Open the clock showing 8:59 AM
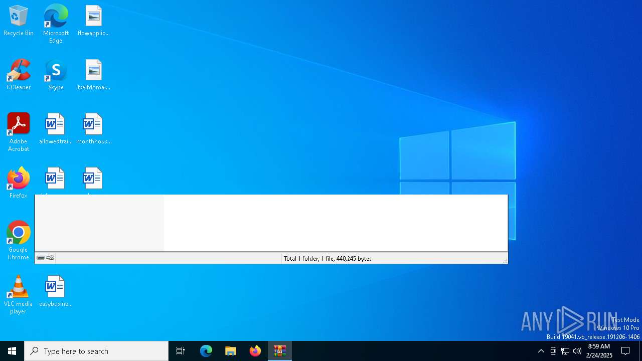 point(599,351)
